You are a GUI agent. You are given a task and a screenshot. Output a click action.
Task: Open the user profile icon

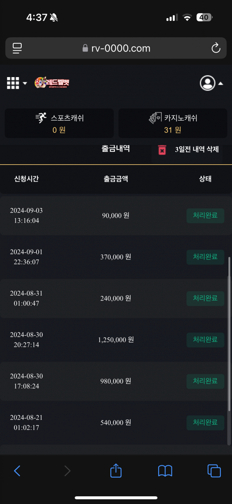[207, 83]
